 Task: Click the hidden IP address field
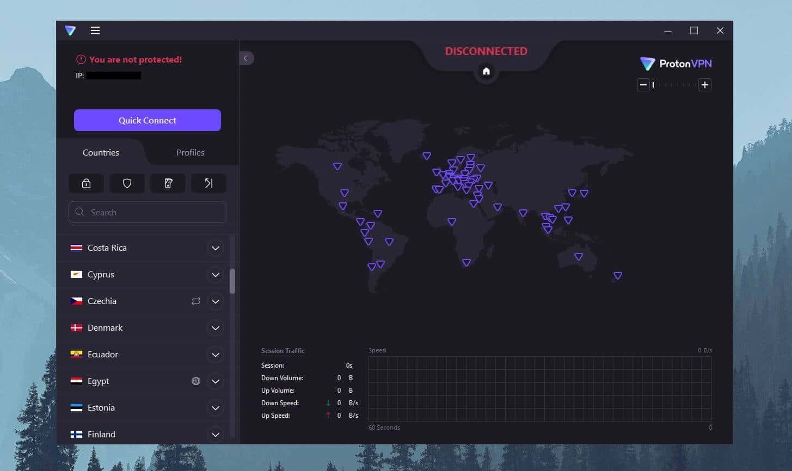pos(113,76)
